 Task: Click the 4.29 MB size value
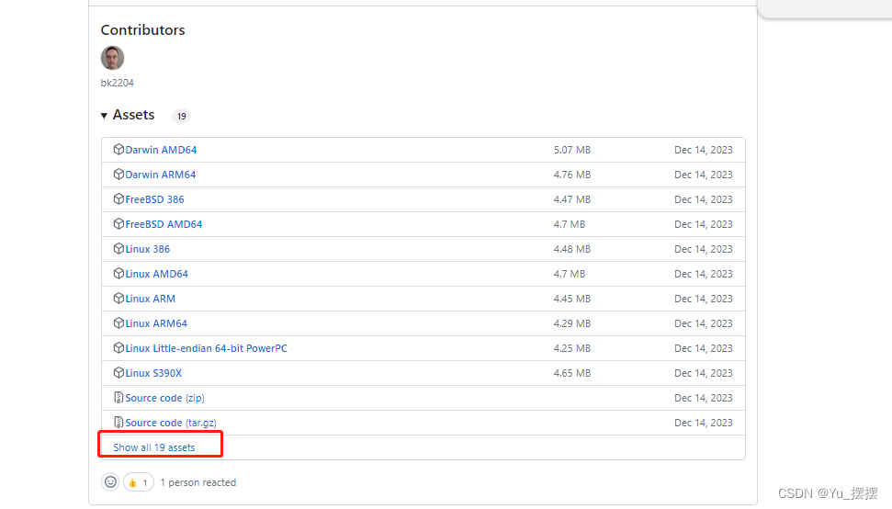(572, 323)
